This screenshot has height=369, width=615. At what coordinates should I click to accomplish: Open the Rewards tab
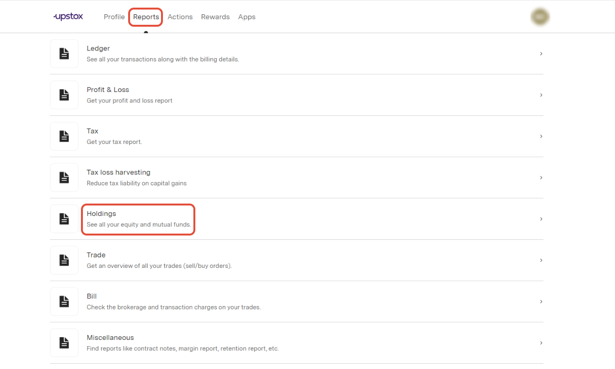pos(215,17)
